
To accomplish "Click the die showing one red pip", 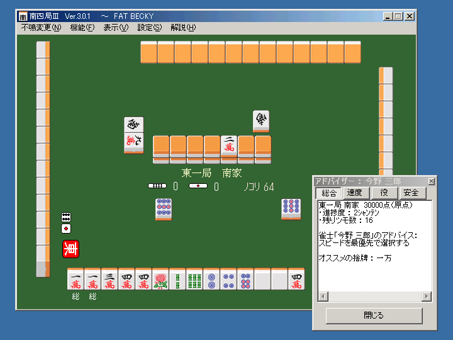I will pos(66,229).
